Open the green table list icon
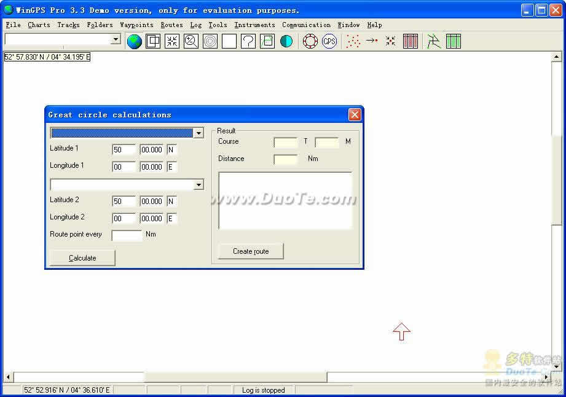 453,41
